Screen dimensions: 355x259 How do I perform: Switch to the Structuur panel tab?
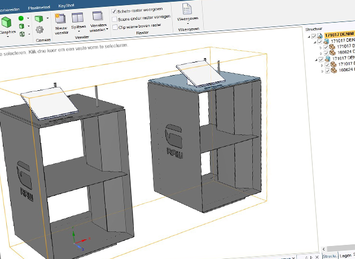(x=330, y=256)
